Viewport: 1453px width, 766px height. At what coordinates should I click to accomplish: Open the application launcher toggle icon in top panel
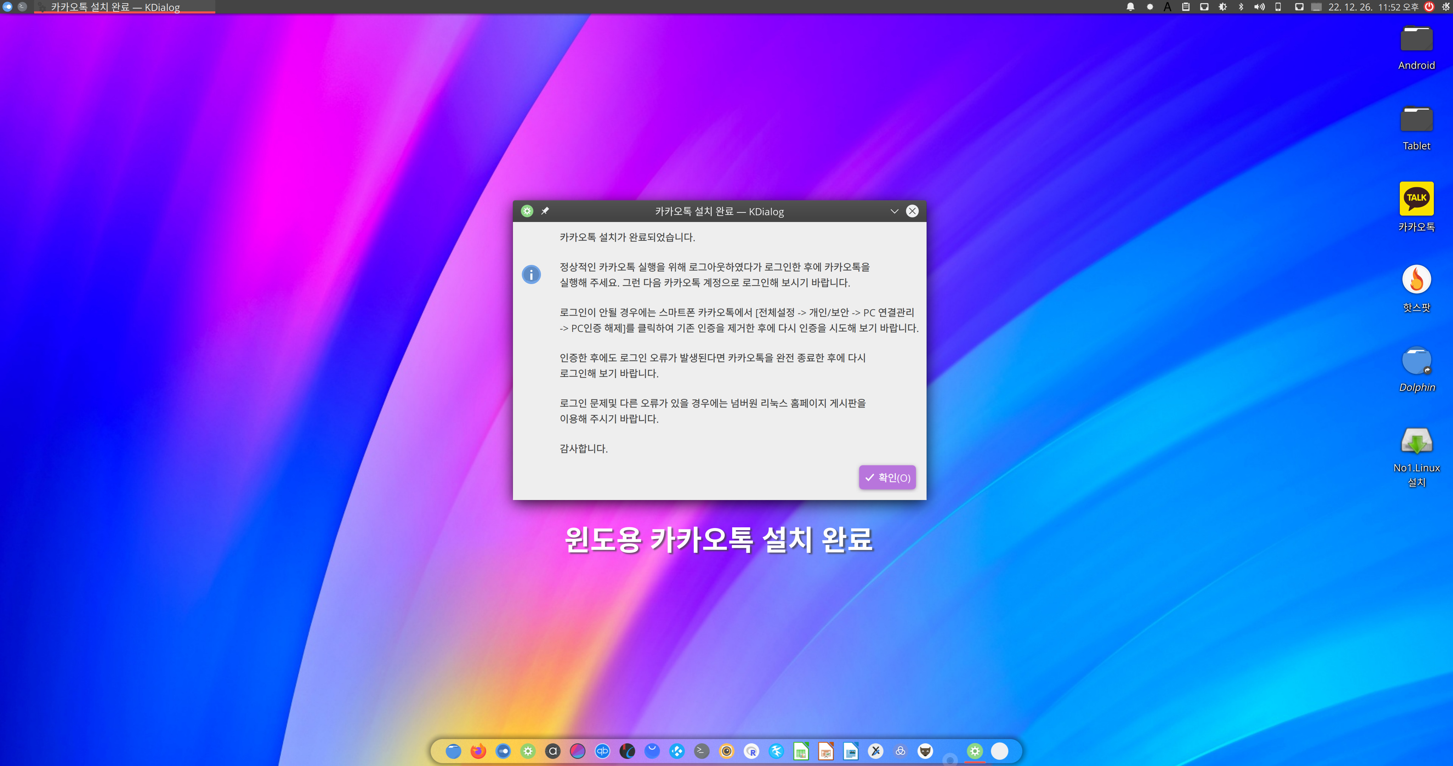pyautogui.click(x=8, y=7)
